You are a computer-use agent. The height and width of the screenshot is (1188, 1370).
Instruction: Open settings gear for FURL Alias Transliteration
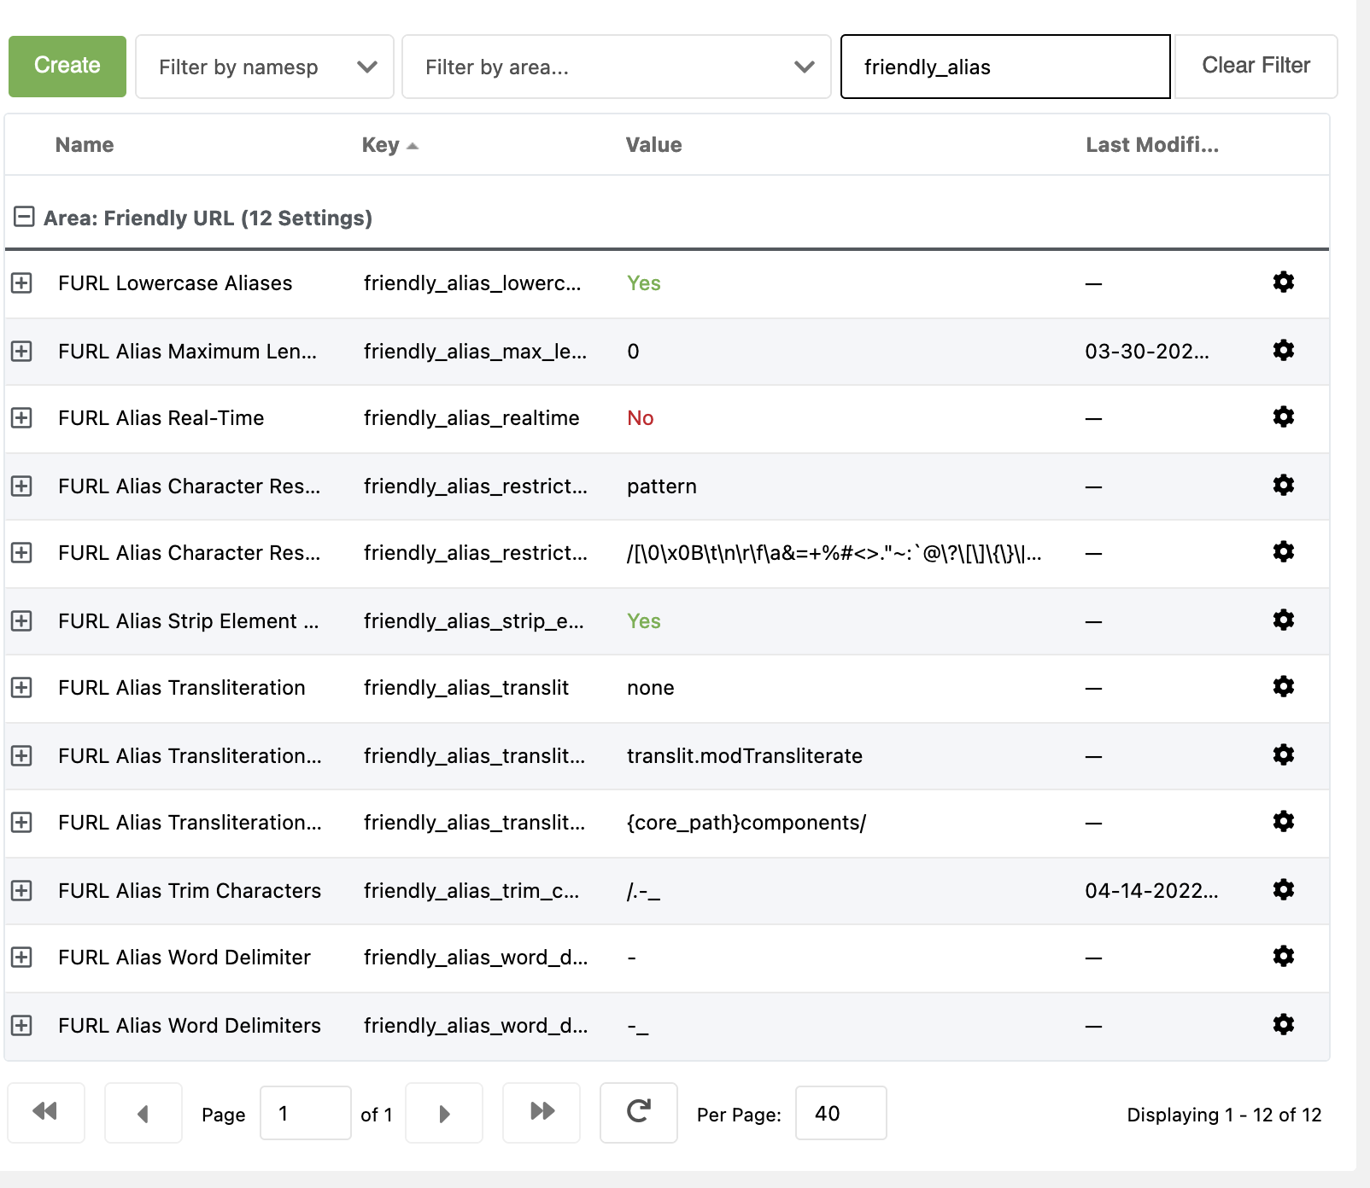coord(1284,687)
